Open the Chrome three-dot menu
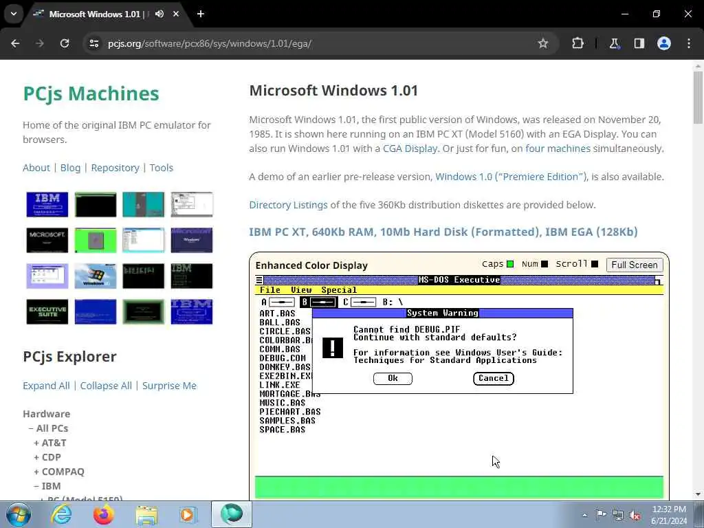 689,43
